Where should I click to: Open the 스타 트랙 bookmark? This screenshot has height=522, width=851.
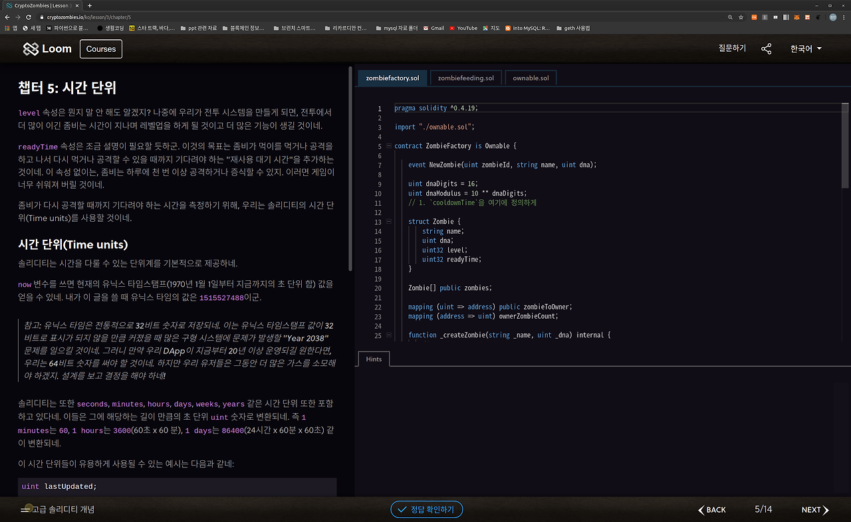click(x=152, y=28)
